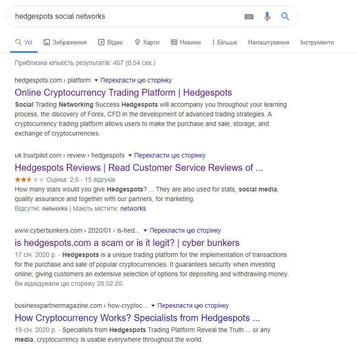
Task: Click the 'networks' must-include link
Action: pos(133,208)
